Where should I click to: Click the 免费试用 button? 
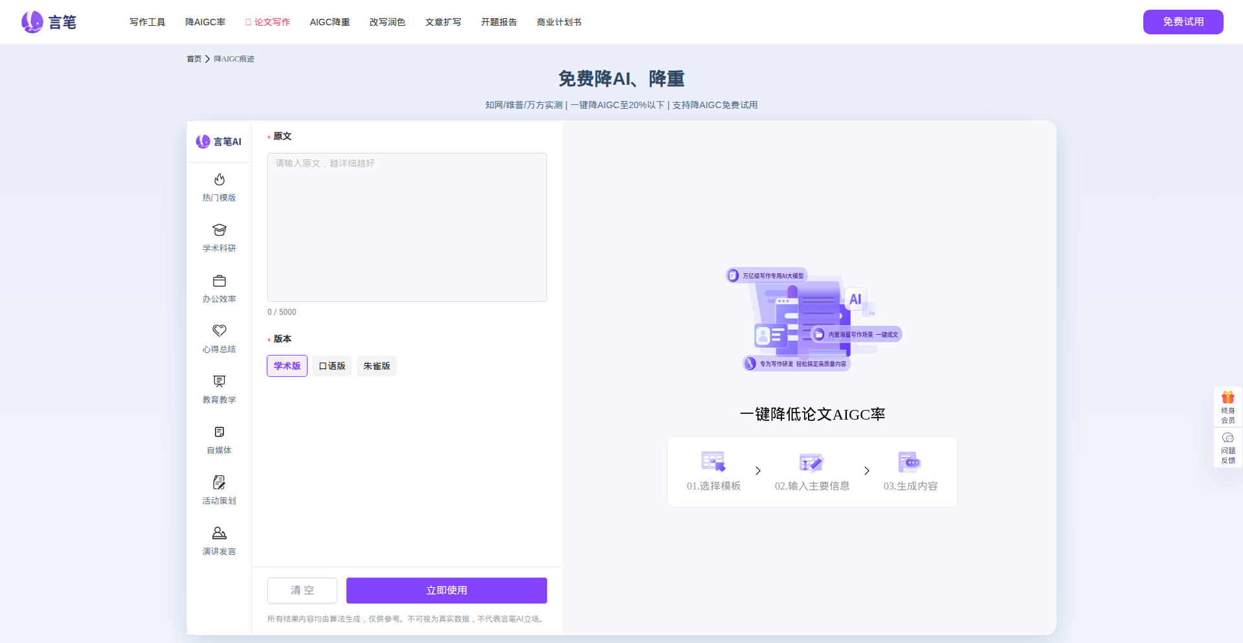1183,21
